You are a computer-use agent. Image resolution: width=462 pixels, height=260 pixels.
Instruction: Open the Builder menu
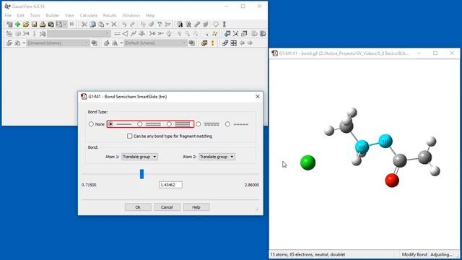point(53,15)
